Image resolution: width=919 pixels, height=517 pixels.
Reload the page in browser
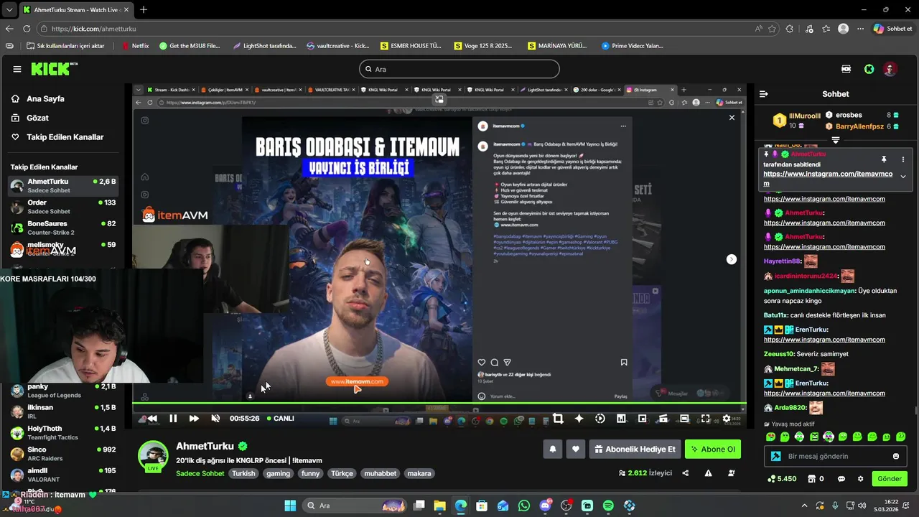coord(27,29)
